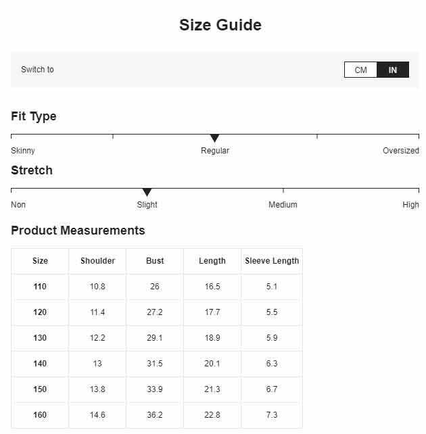
Task: Select the size 140 row label
Action: coord(40,364)
